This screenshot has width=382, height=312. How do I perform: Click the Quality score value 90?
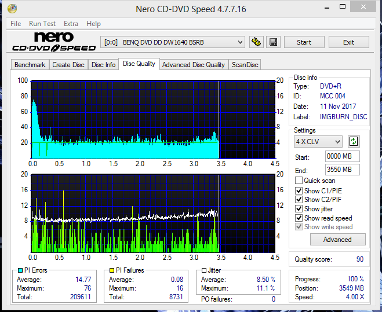point(360,259)
